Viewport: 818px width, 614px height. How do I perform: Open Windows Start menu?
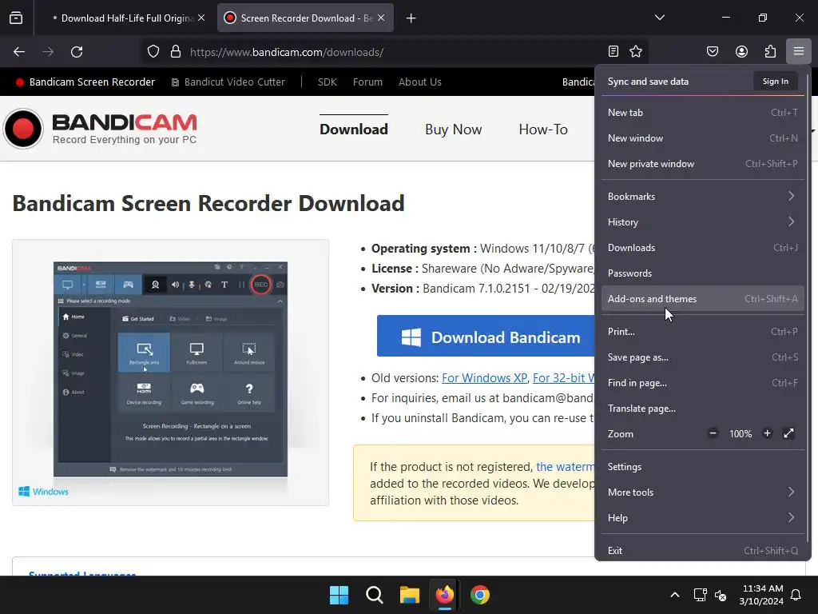(339, 595)
